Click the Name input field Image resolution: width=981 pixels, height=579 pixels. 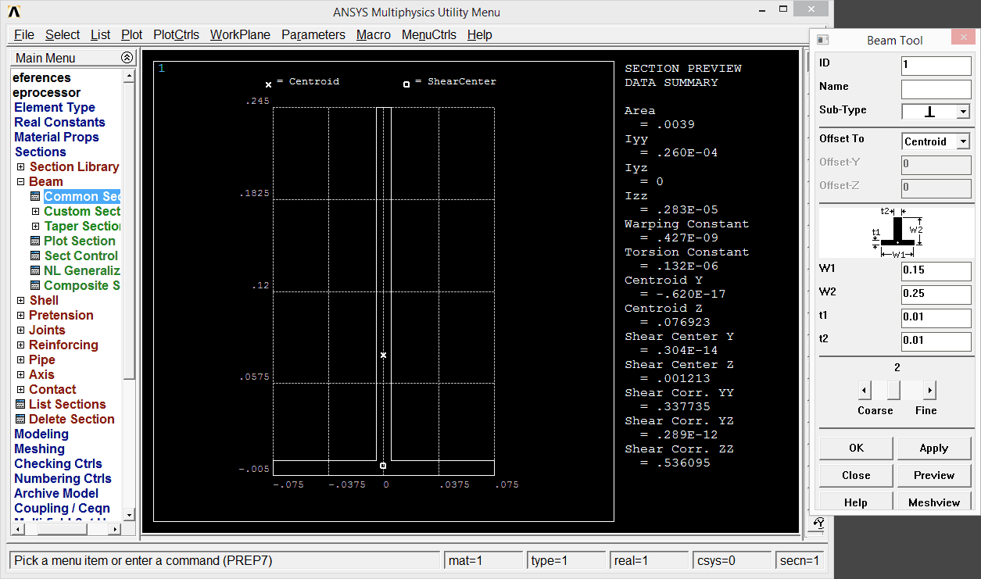click(x=936, y=89)
